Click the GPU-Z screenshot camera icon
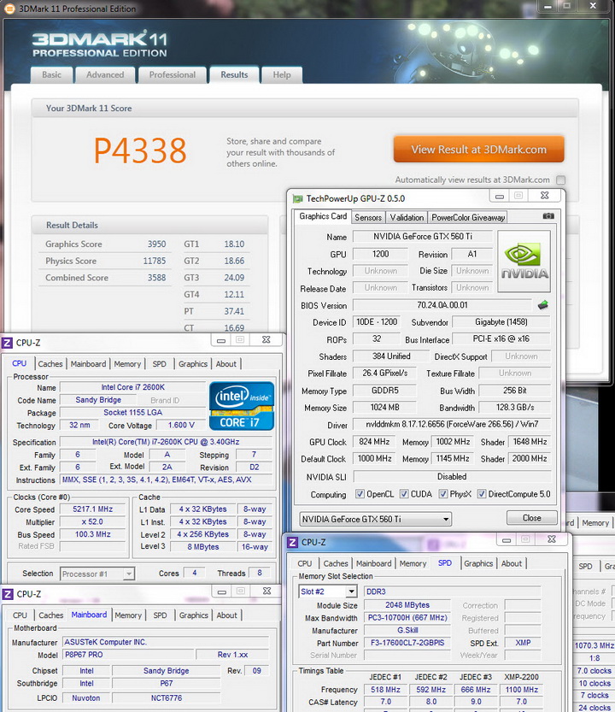The image size is (615, 712). pos(548,216)
